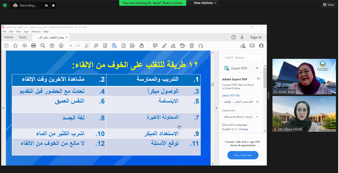Send file by email envelope icon

[x=252, y=46]
